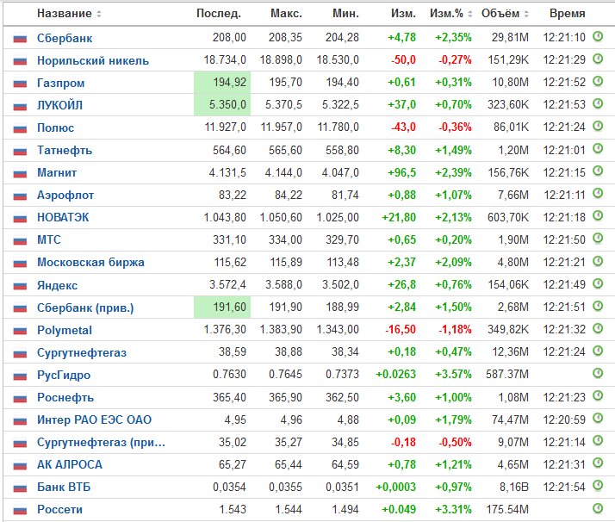Click the clock icon in the Полюс row
Image resolution: width=615 pixels, height=522 pixels.
point(598,126)
